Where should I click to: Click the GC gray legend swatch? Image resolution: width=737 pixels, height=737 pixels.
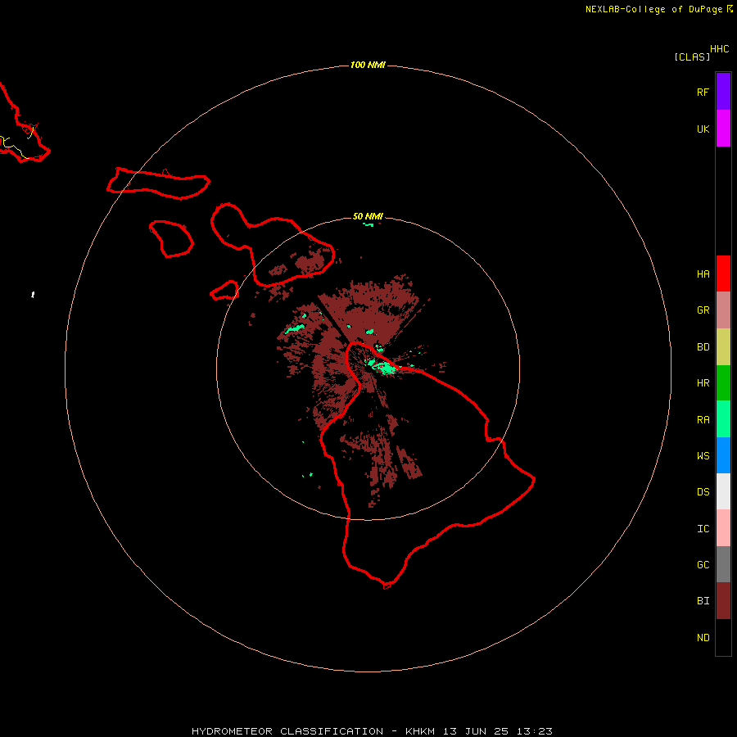pos(723,564)
